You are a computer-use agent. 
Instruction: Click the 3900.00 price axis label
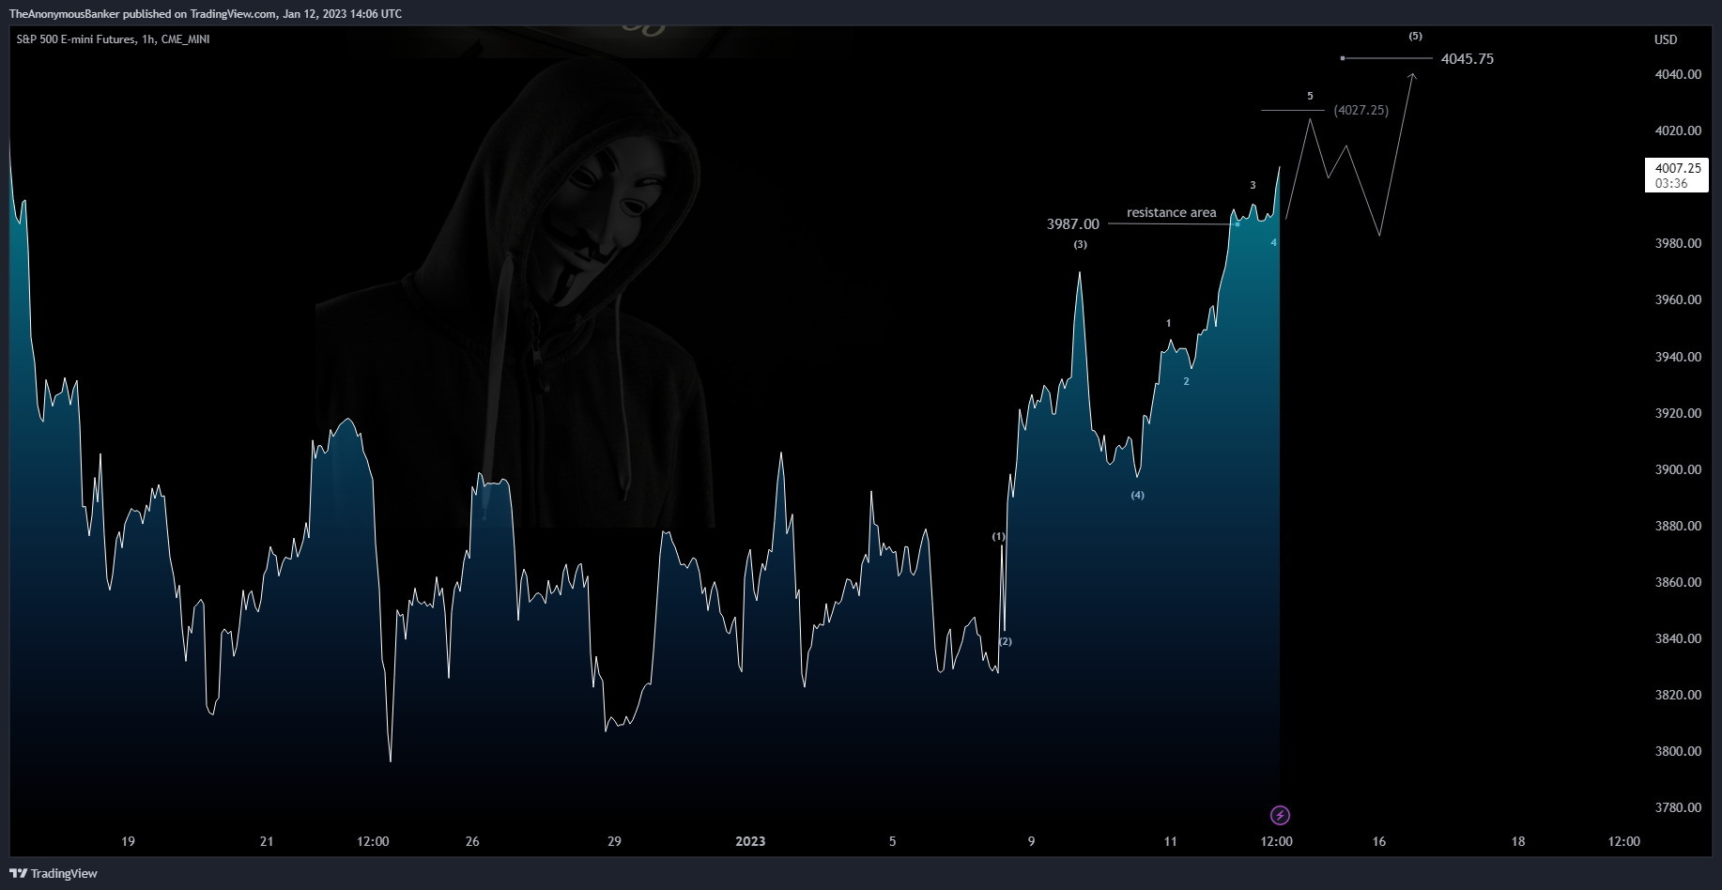[x=1678, y=469]
